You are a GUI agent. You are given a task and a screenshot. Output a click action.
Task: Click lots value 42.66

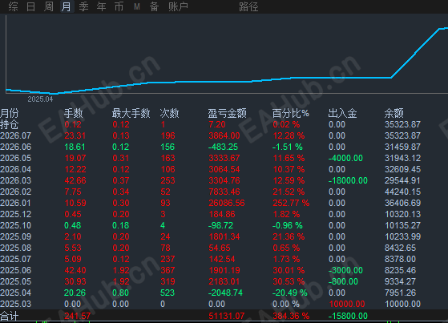click(75, 180)
